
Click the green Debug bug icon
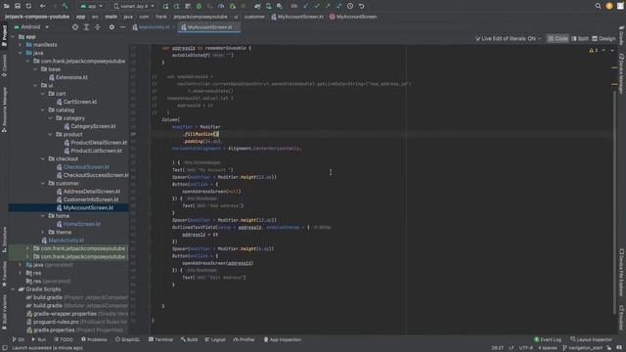point(199,6)
